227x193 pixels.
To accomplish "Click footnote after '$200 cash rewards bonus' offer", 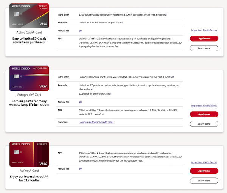I will click(x=166, y=14).
